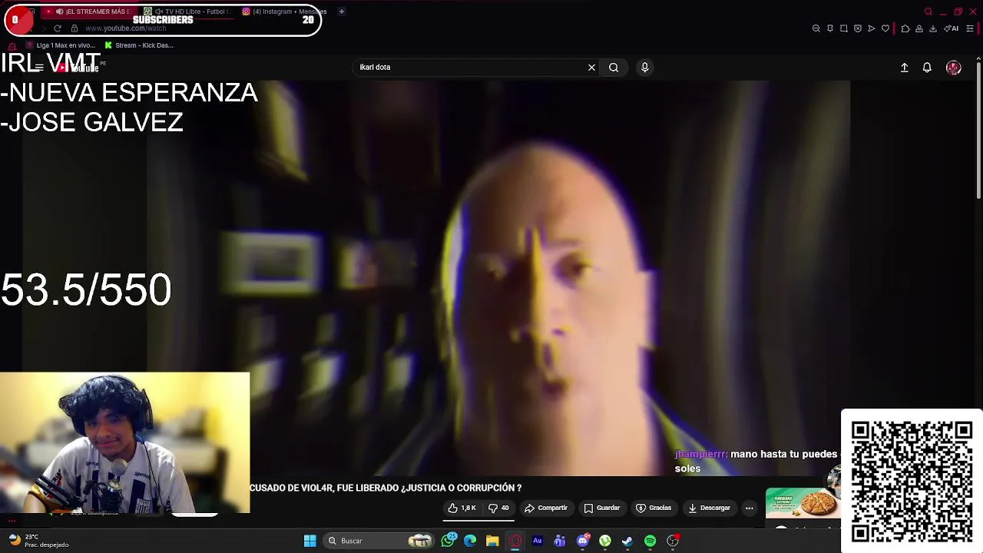983x553 pixels.
Task: Open OBS Studio from the taskbar
Action: 673,541
